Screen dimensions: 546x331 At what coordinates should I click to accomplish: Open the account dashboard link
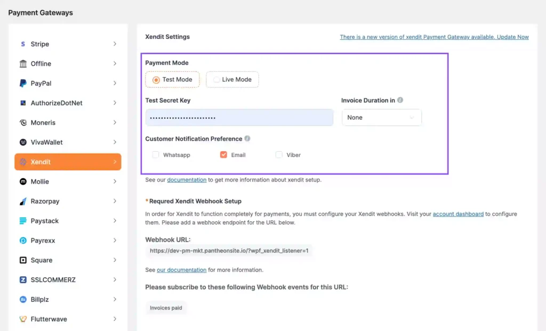pos(458,214)
